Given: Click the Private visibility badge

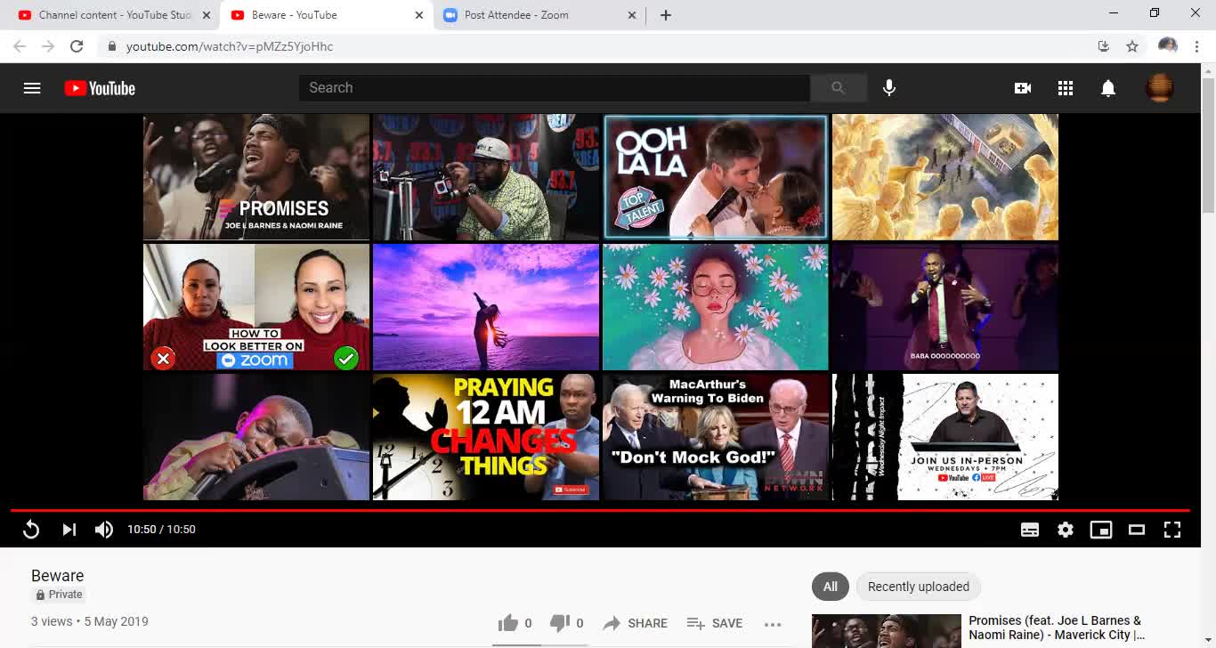Looking at the screenshot, I should (x=59, y=595).
